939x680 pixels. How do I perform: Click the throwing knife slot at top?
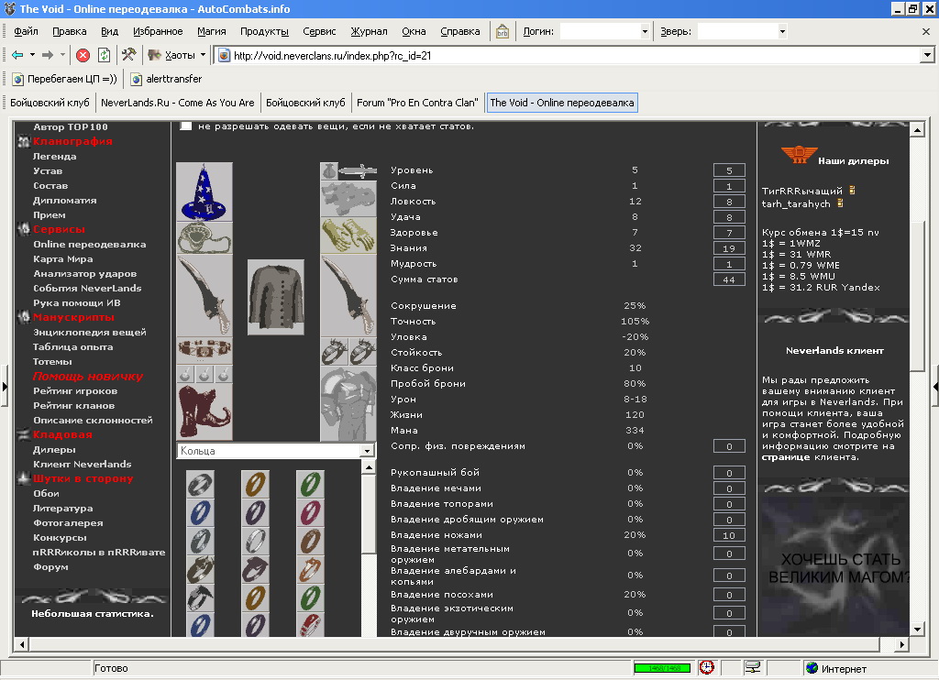tap(359, 171)
